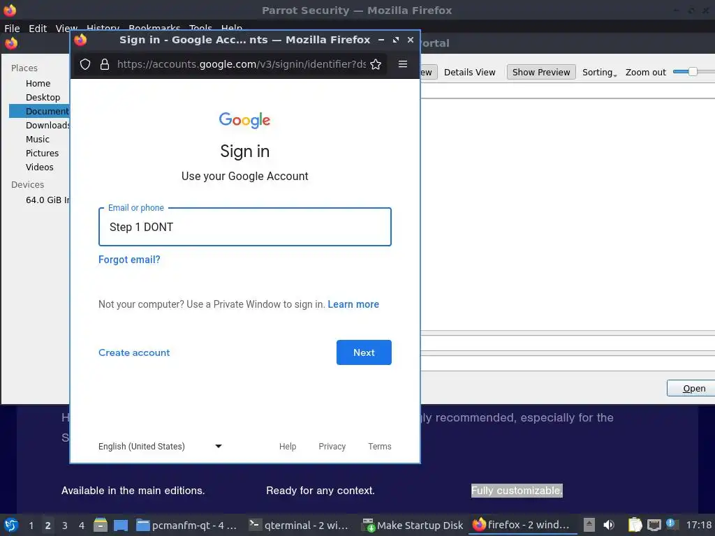This screenshot has height=536, width=715.
Task: Click the URL address bar of sign-in window
Action: point(241,64)
